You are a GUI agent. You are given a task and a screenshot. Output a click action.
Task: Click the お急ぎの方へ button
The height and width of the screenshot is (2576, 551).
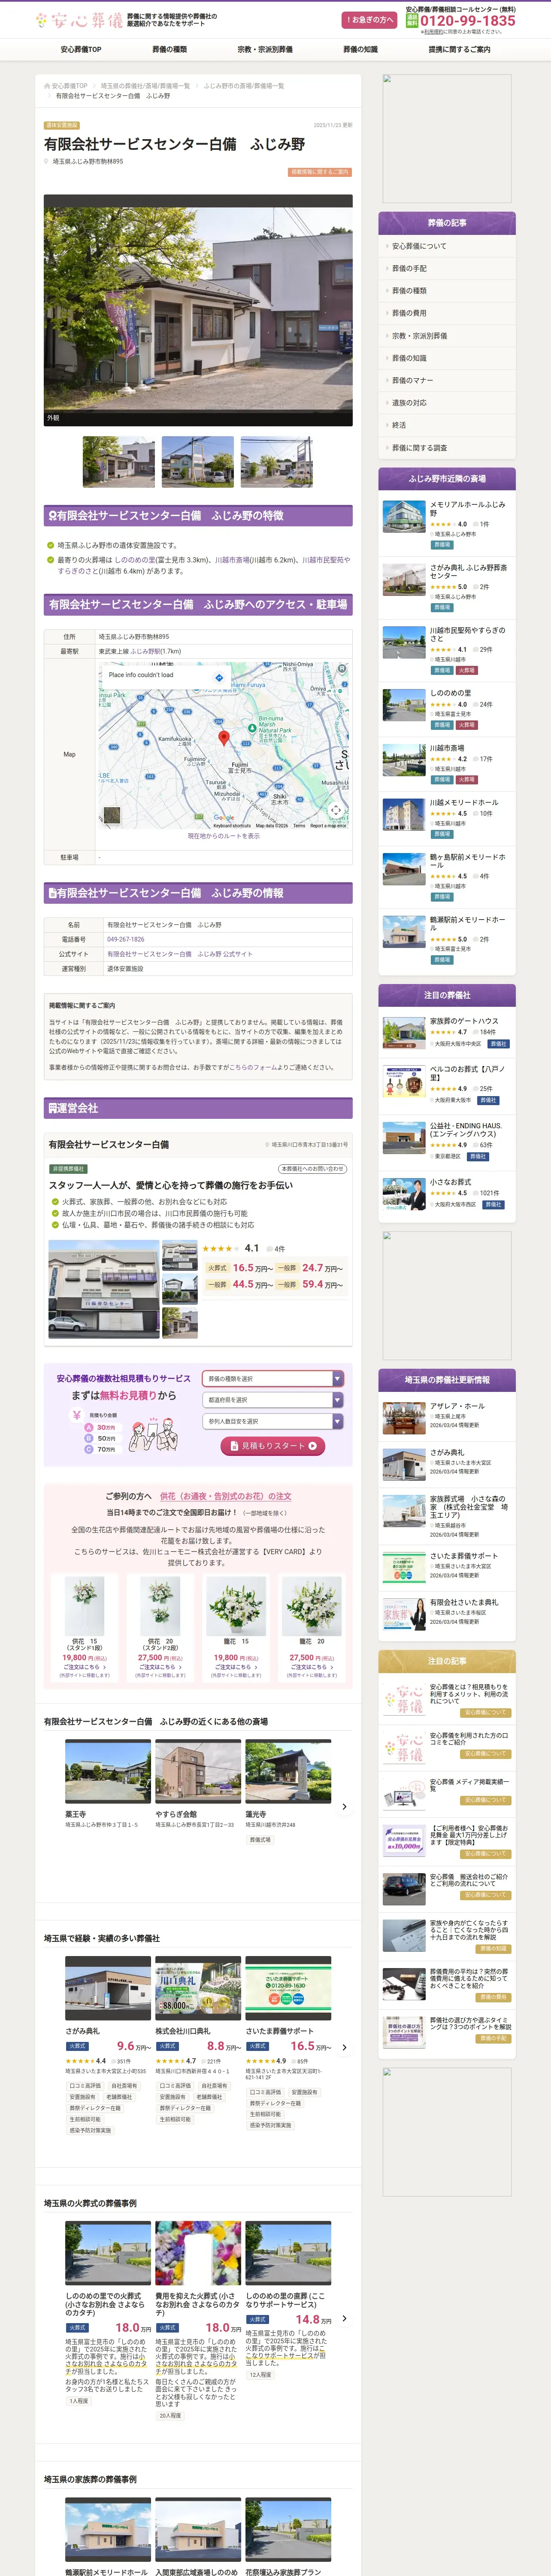coord(370,20)
